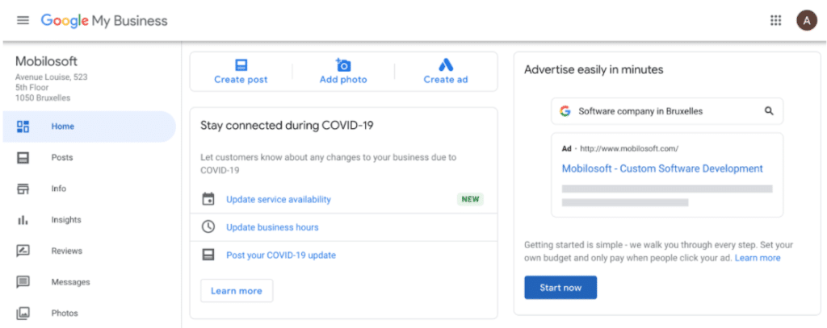Image resolution: width=827 pixels, height=328 pixels.
Task: Click the Home dashboard icon in sidebar
Action: (x=23, y=127)
